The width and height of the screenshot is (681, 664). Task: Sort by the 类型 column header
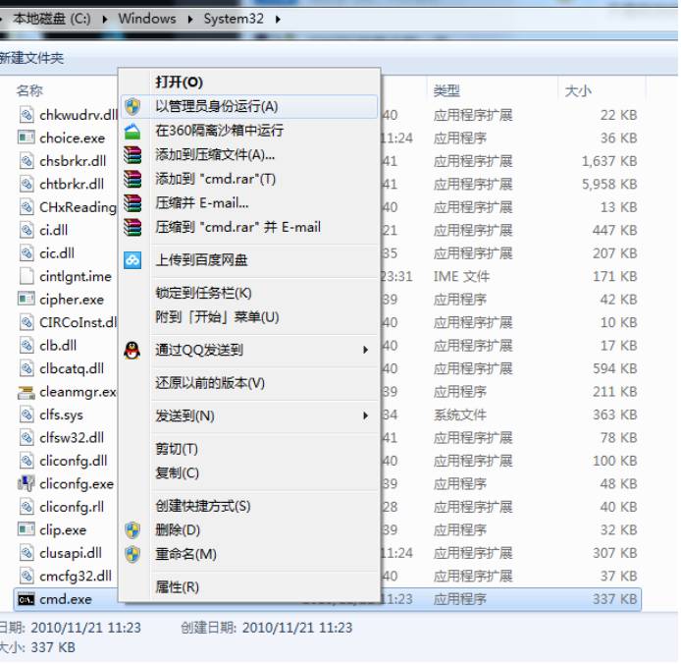[x=446, y=91]
